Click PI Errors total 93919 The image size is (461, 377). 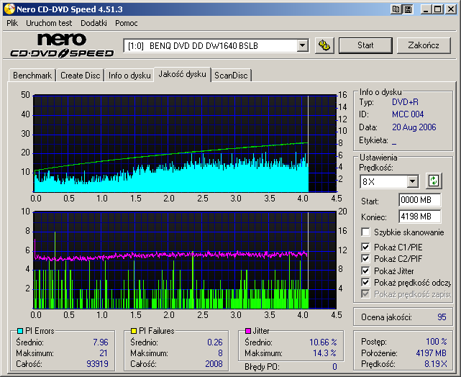pos(97,364)
